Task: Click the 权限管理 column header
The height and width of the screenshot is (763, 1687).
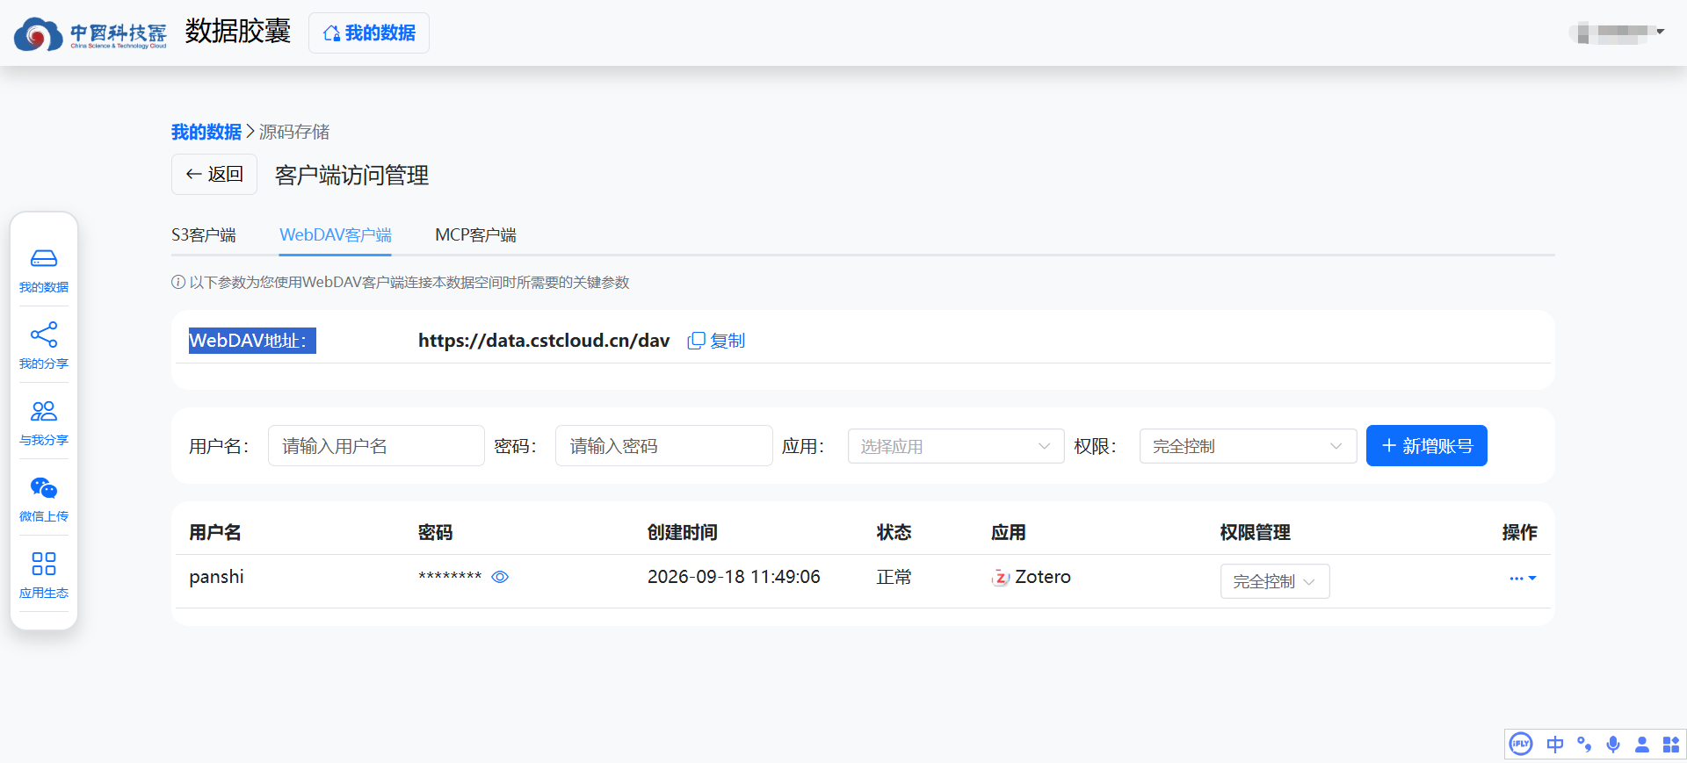Action: pyautogui.click(x=1255, y=532)
